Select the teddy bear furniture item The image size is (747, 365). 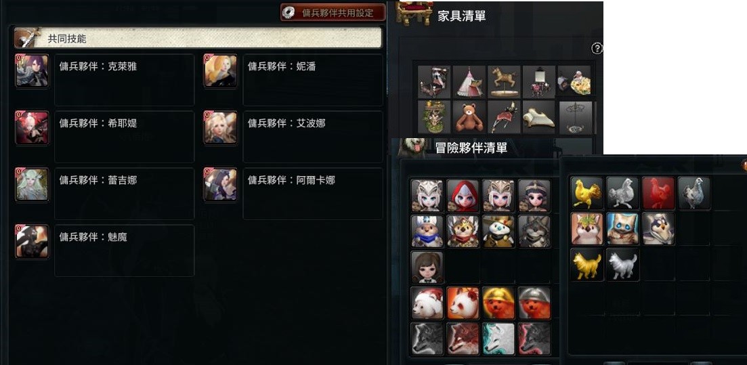[x=469, y=116]
